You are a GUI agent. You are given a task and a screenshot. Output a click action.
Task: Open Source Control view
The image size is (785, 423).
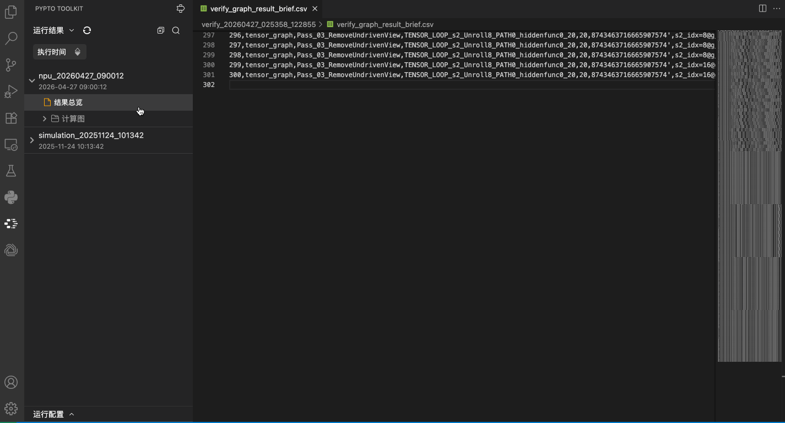point(11,65)
